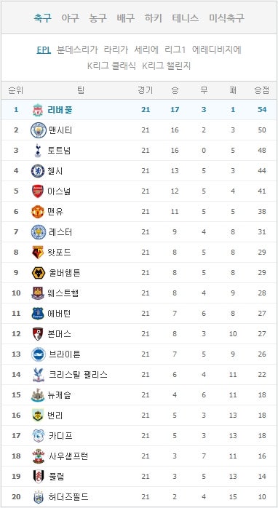Click the 승점 column header
This screenshot has width=278, height=508.
coord(262,90)
